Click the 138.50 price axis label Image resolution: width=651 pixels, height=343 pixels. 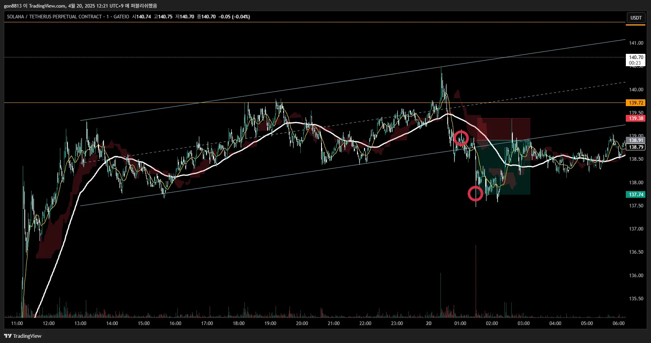click(636, 159)
